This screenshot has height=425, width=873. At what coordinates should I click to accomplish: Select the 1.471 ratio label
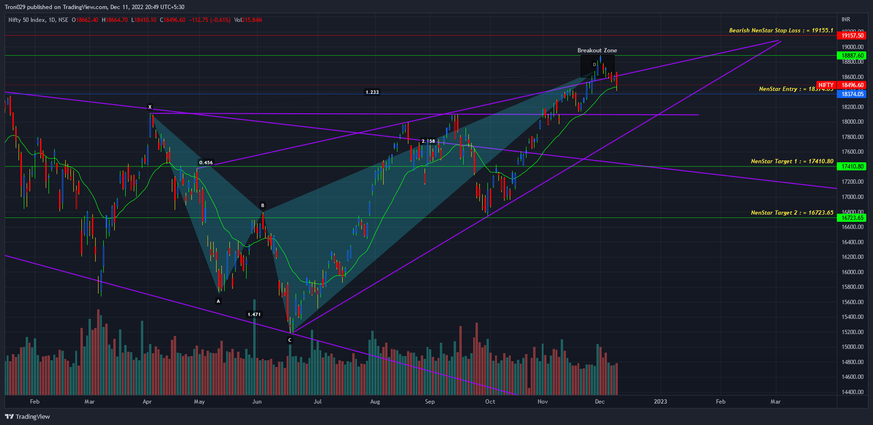coord(254,314)
